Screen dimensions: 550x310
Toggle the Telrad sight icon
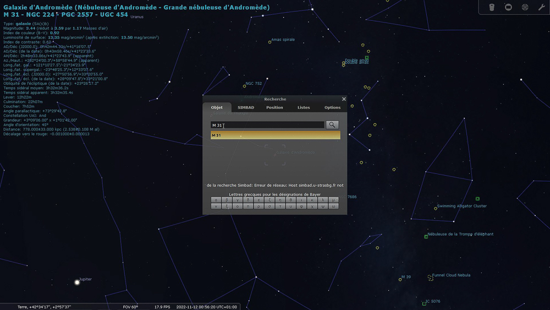pyautogui.click(x=525, y=7)
